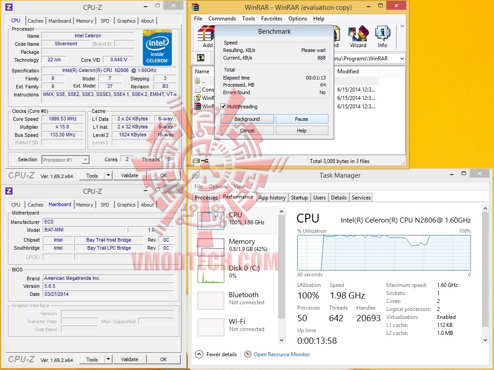Image resolution: width=494 pixels, height=370 pixels.
Task: Open Task Manager View menu
Action: pyautogui.click(x=239, y=187)
